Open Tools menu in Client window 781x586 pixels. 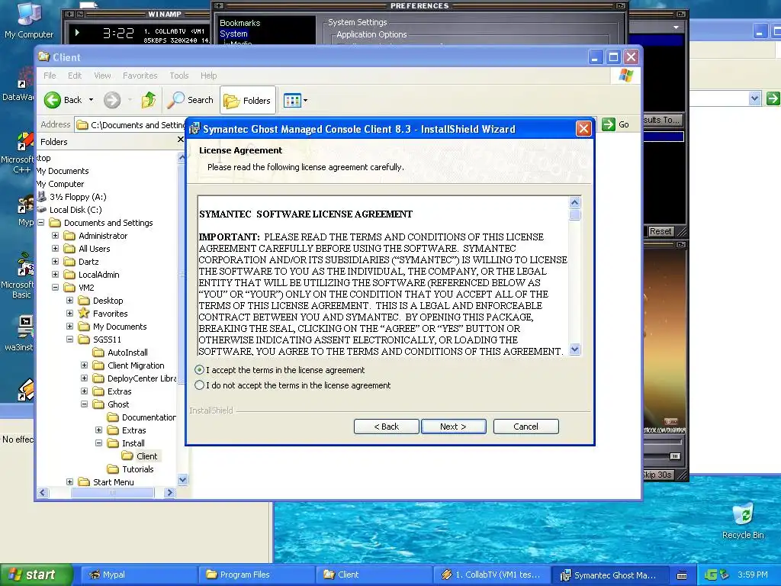(178, 76)
